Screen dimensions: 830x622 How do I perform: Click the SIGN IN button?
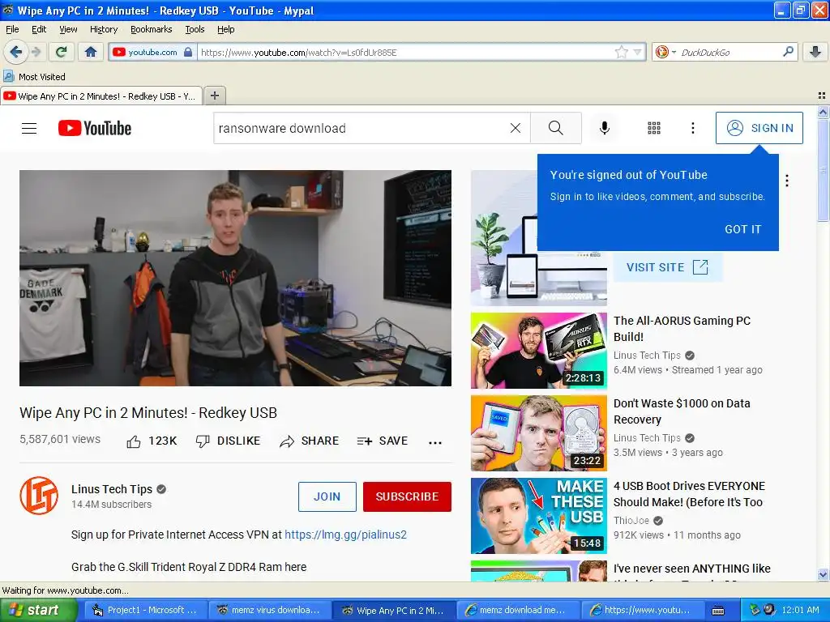759,128
